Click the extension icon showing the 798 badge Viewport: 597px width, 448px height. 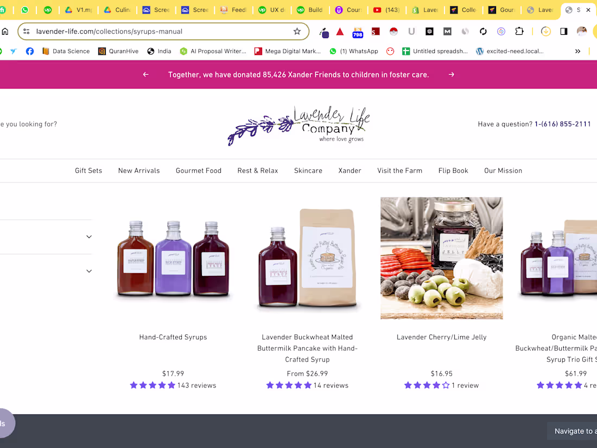(357, 31)
